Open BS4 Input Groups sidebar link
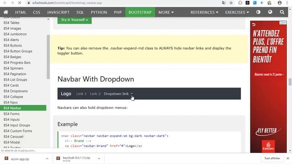The width and height of the screenshot is (292, 164). coord(17,125)
